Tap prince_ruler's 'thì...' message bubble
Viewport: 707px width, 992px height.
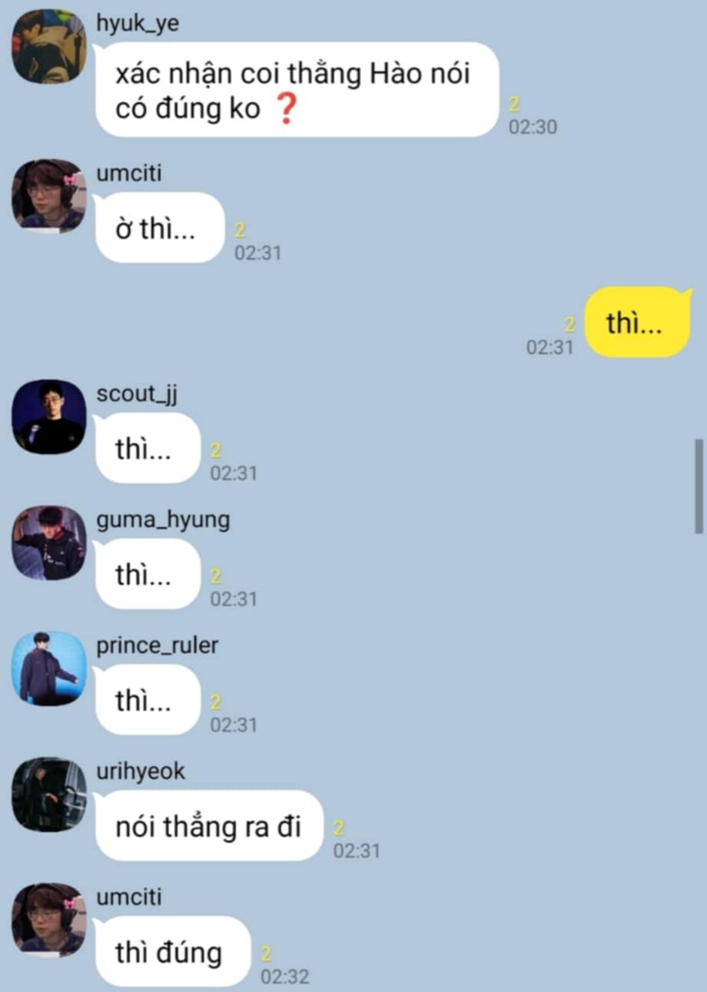click(x=147, y=700)
